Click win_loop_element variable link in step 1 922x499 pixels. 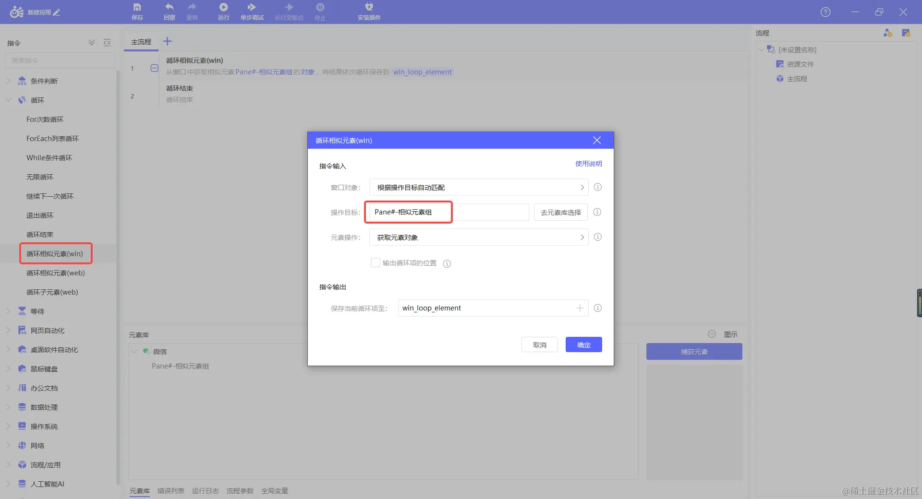tap(423, 72)
